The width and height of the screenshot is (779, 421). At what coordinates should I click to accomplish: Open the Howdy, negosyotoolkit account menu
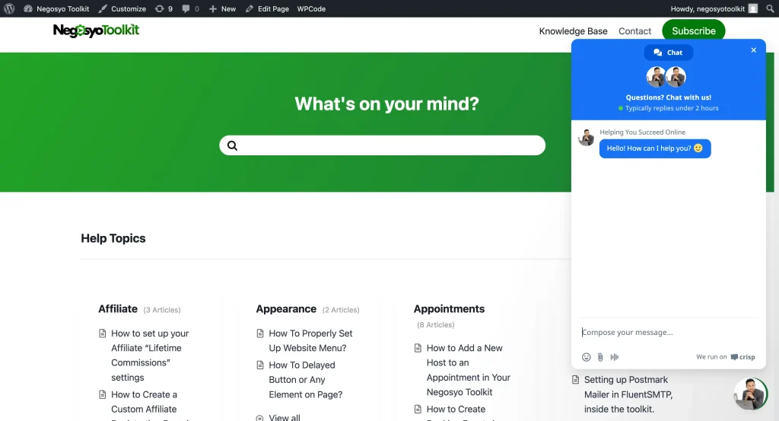click(x=713, y=8)
